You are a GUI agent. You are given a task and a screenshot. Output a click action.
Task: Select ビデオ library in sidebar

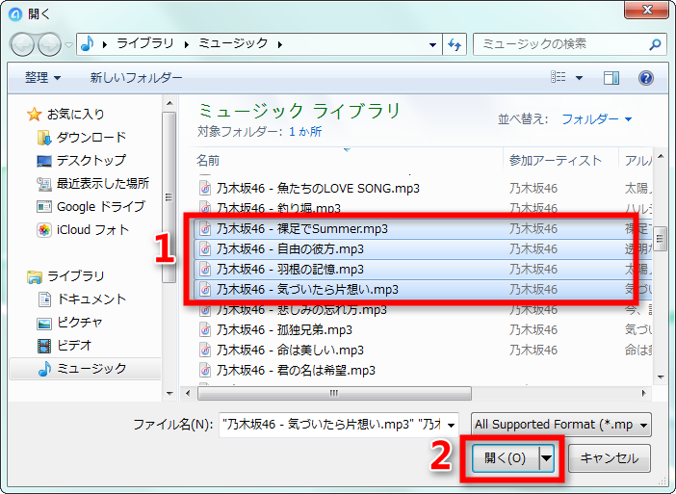click(74, 346)
